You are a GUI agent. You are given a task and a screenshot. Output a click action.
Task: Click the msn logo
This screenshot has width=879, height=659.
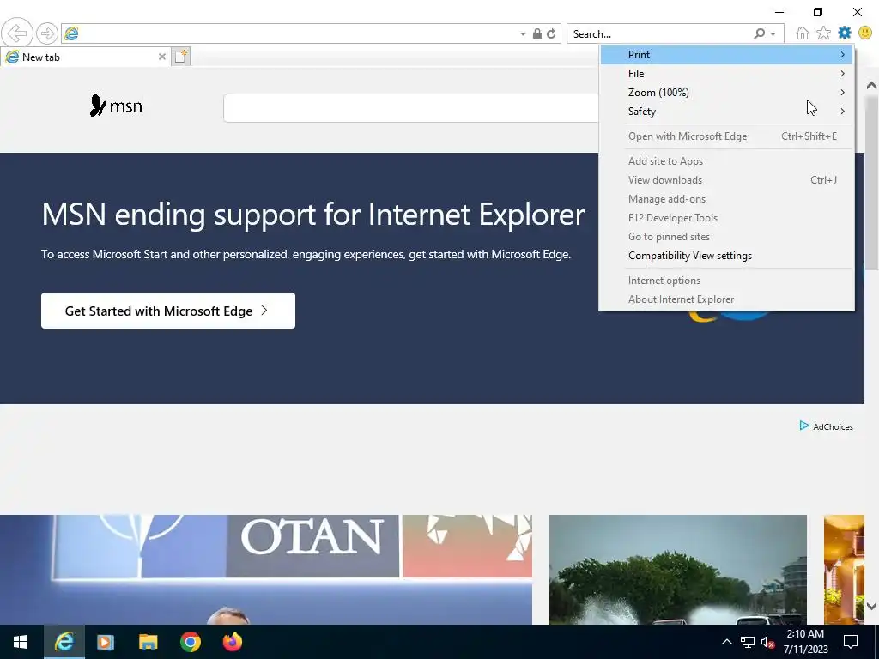[116, 106]
